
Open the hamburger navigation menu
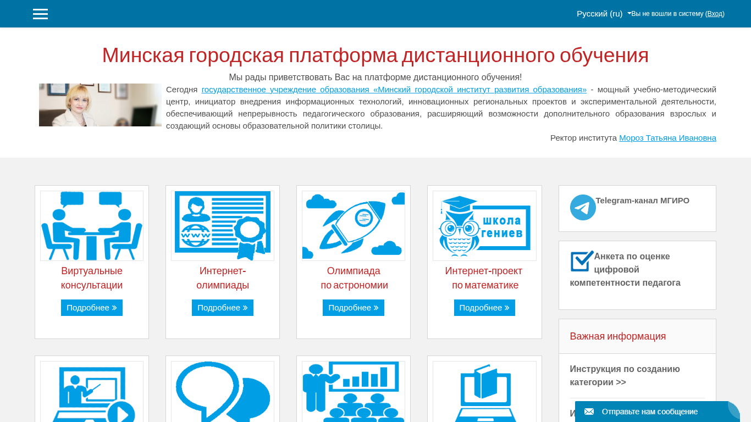point(40,14)
